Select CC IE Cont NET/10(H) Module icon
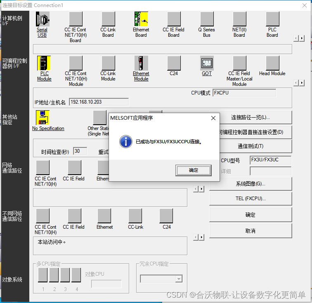Viewport: 312px width, 303px height. click(76, 63)
